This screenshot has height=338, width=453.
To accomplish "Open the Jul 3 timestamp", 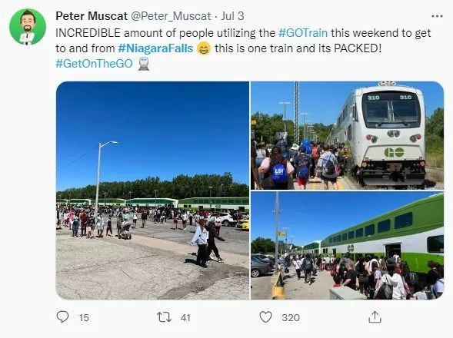I will coord(232,16).
